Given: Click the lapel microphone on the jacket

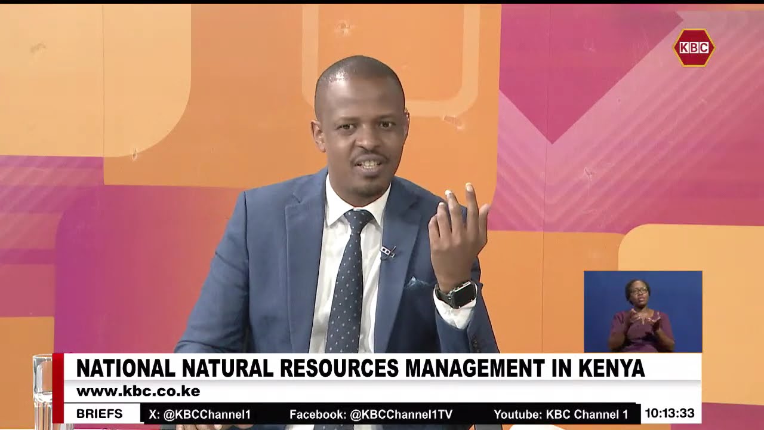Looking at the screenshot, I should pos(387,252).
